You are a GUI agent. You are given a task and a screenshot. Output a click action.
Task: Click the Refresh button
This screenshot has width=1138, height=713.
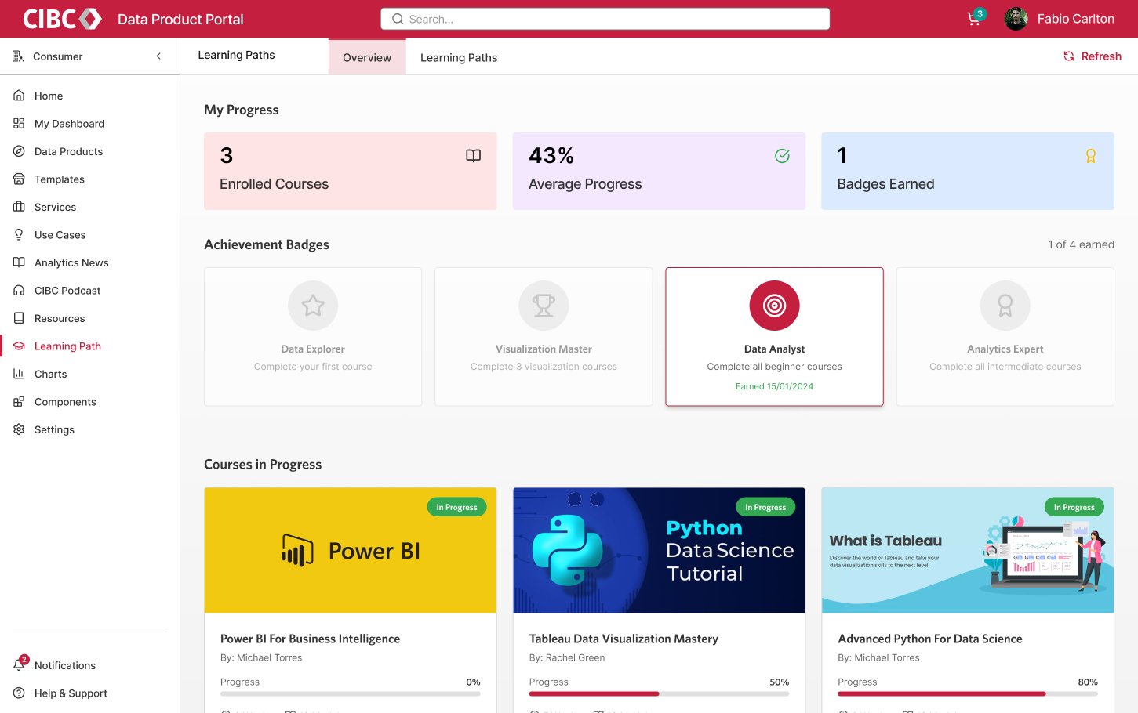pos(1092,56)
